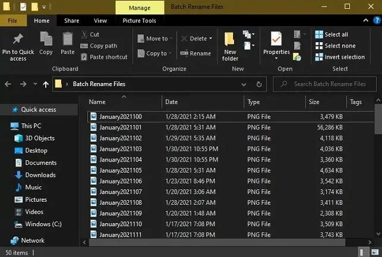Viewport: 382px width, 257px height.
Task: Select file January2021100
Action: click(231, 116)
